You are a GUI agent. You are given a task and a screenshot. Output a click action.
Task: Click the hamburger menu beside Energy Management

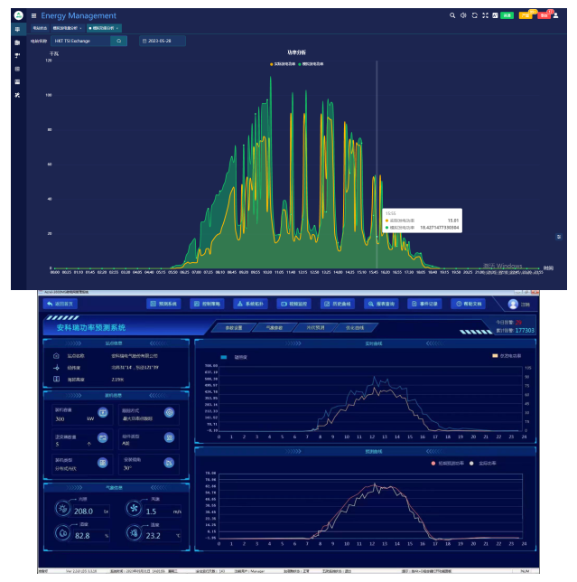(x=33, y=15)
